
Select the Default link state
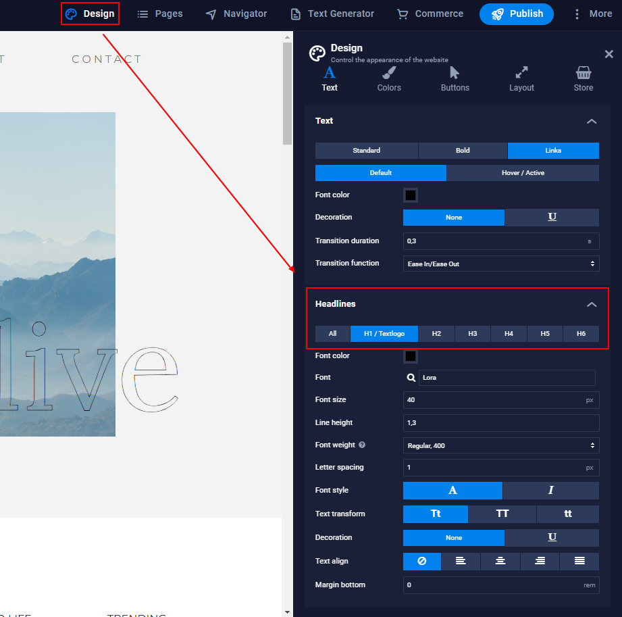tap(380, 173)
